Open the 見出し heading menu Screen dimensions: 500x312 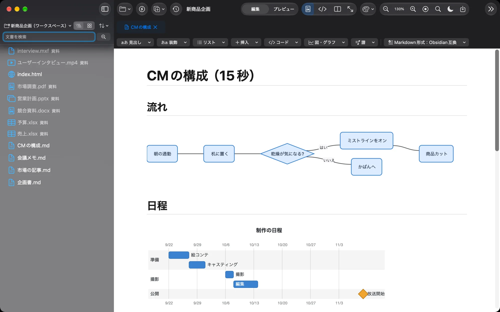click(135, 42)
